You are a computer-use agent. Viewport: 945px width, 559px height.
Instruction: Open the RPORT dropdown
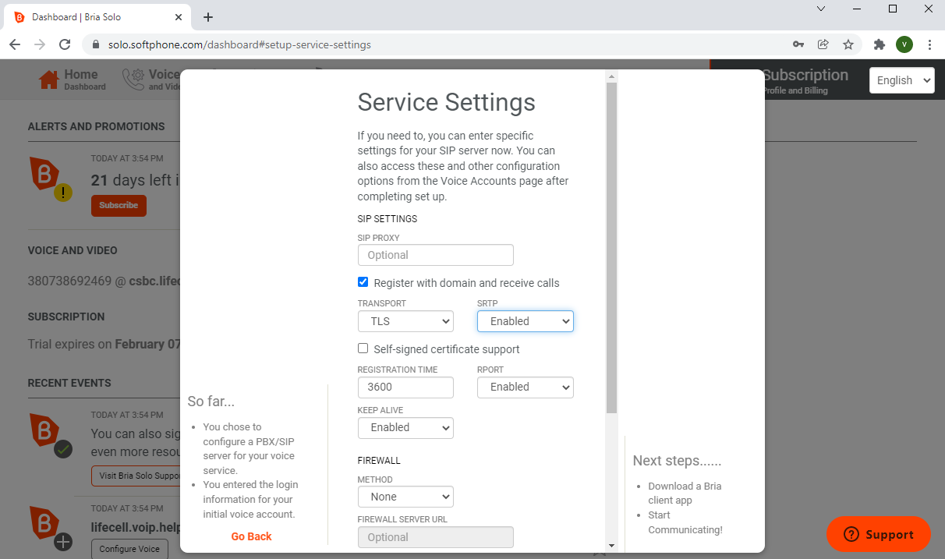point(526,387)
